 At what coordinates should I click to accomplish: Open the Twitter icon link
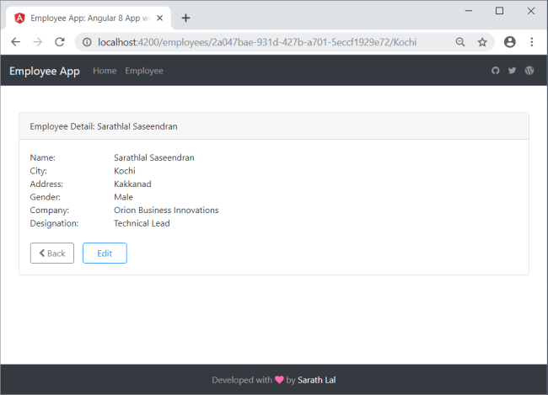(512, 71)
